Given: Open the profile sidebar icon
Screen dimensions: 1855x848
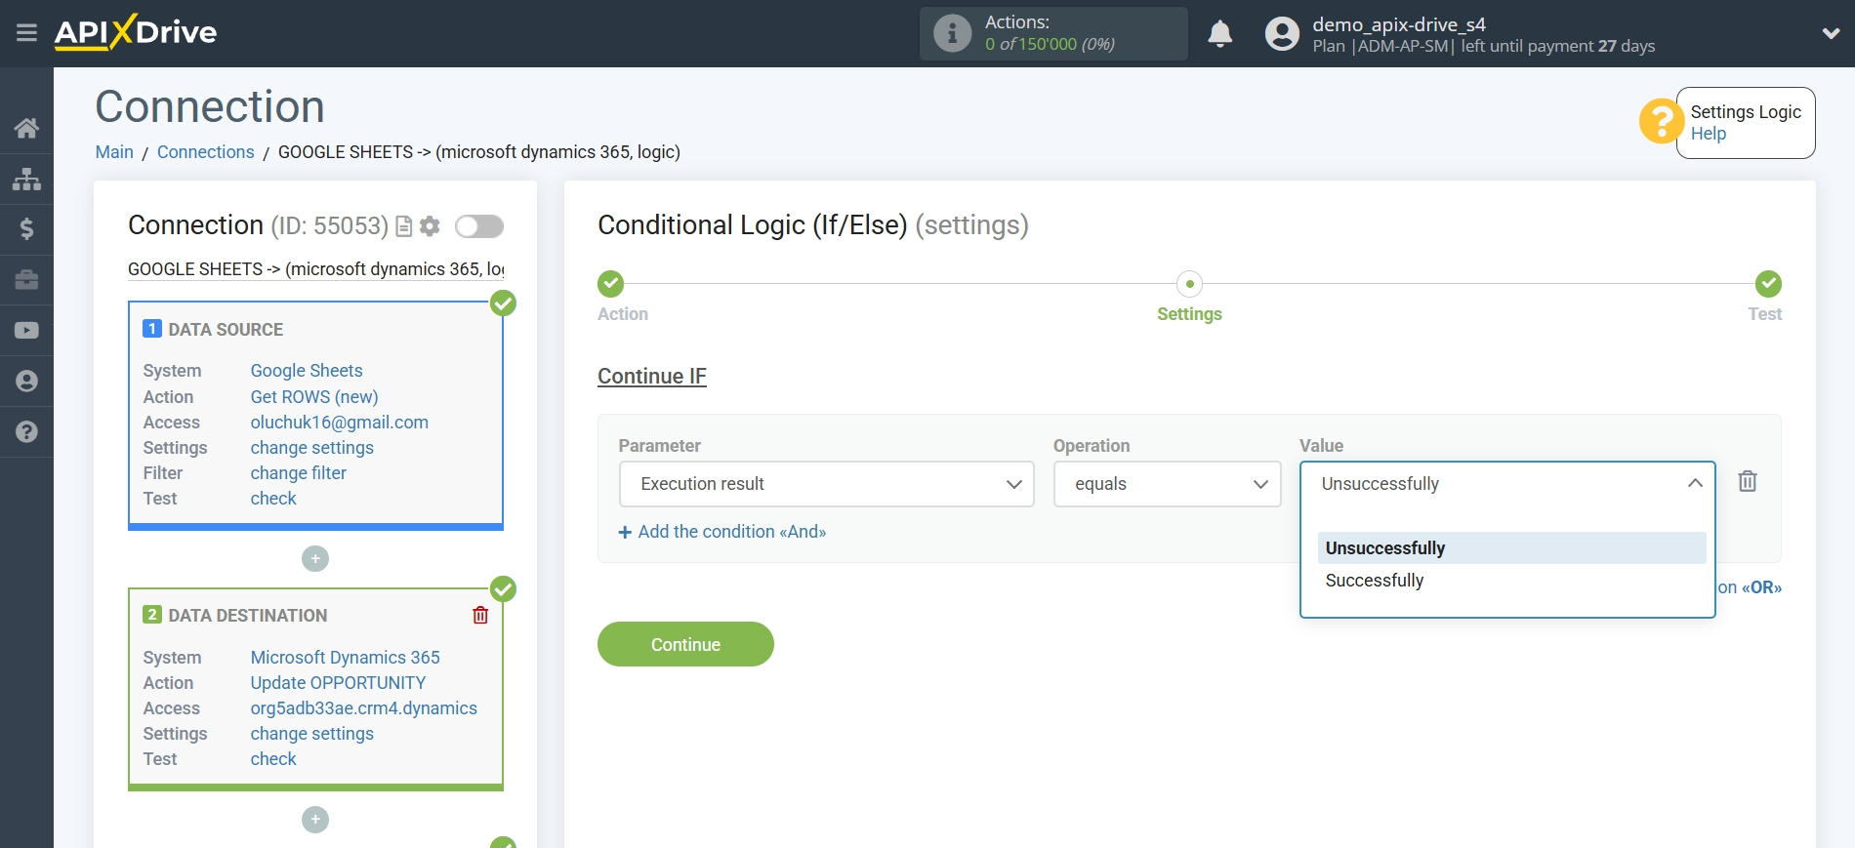Looking at the screenshot, I should pos(26,382).
